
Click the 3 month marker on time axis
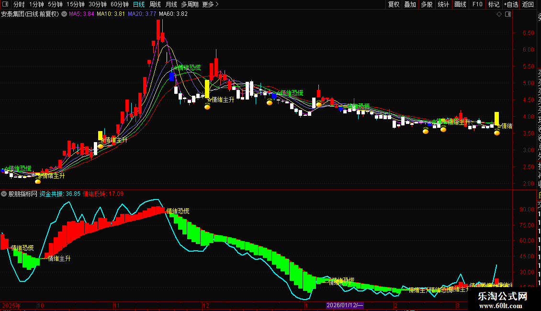click(458, 305)
